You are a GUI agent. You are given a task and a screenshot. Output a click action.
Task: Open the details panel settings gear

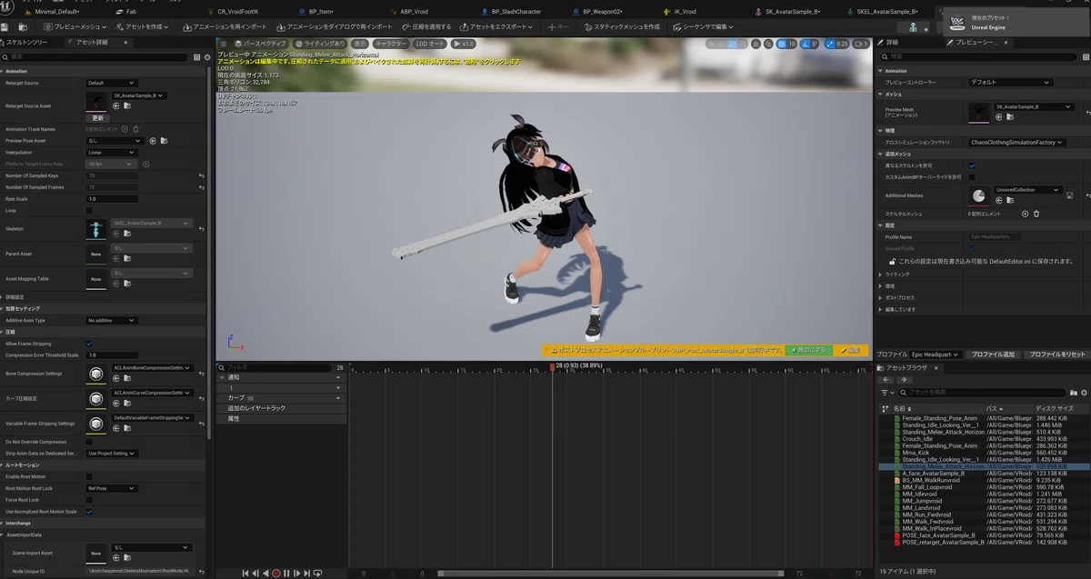(207, 57)
